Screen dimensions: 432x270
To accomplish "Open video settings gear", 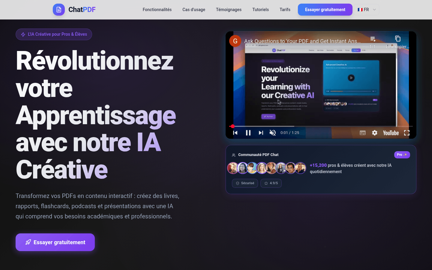I will (375, 133).
